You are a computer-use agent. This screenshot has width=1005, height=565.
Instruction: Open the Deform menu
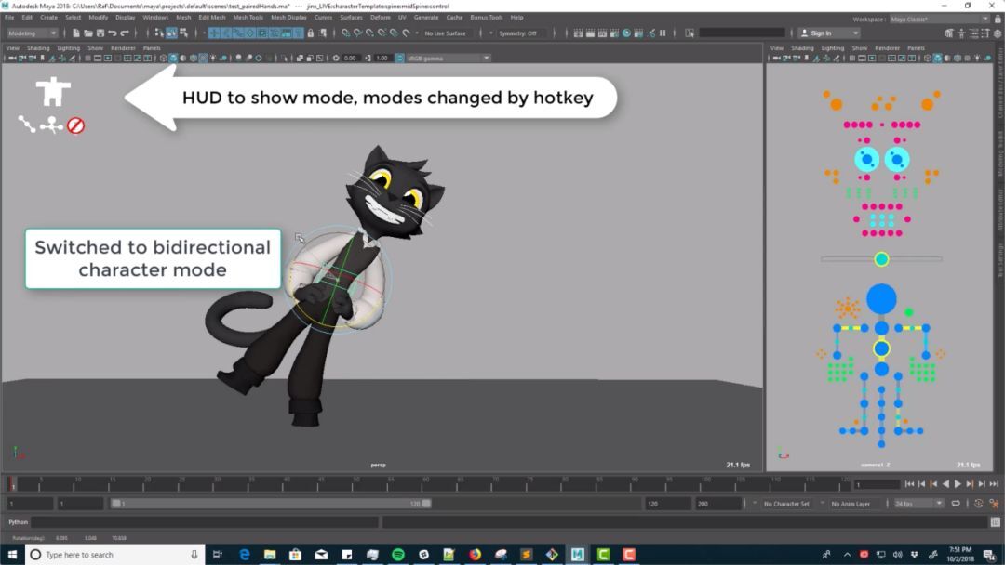point(380,18)
